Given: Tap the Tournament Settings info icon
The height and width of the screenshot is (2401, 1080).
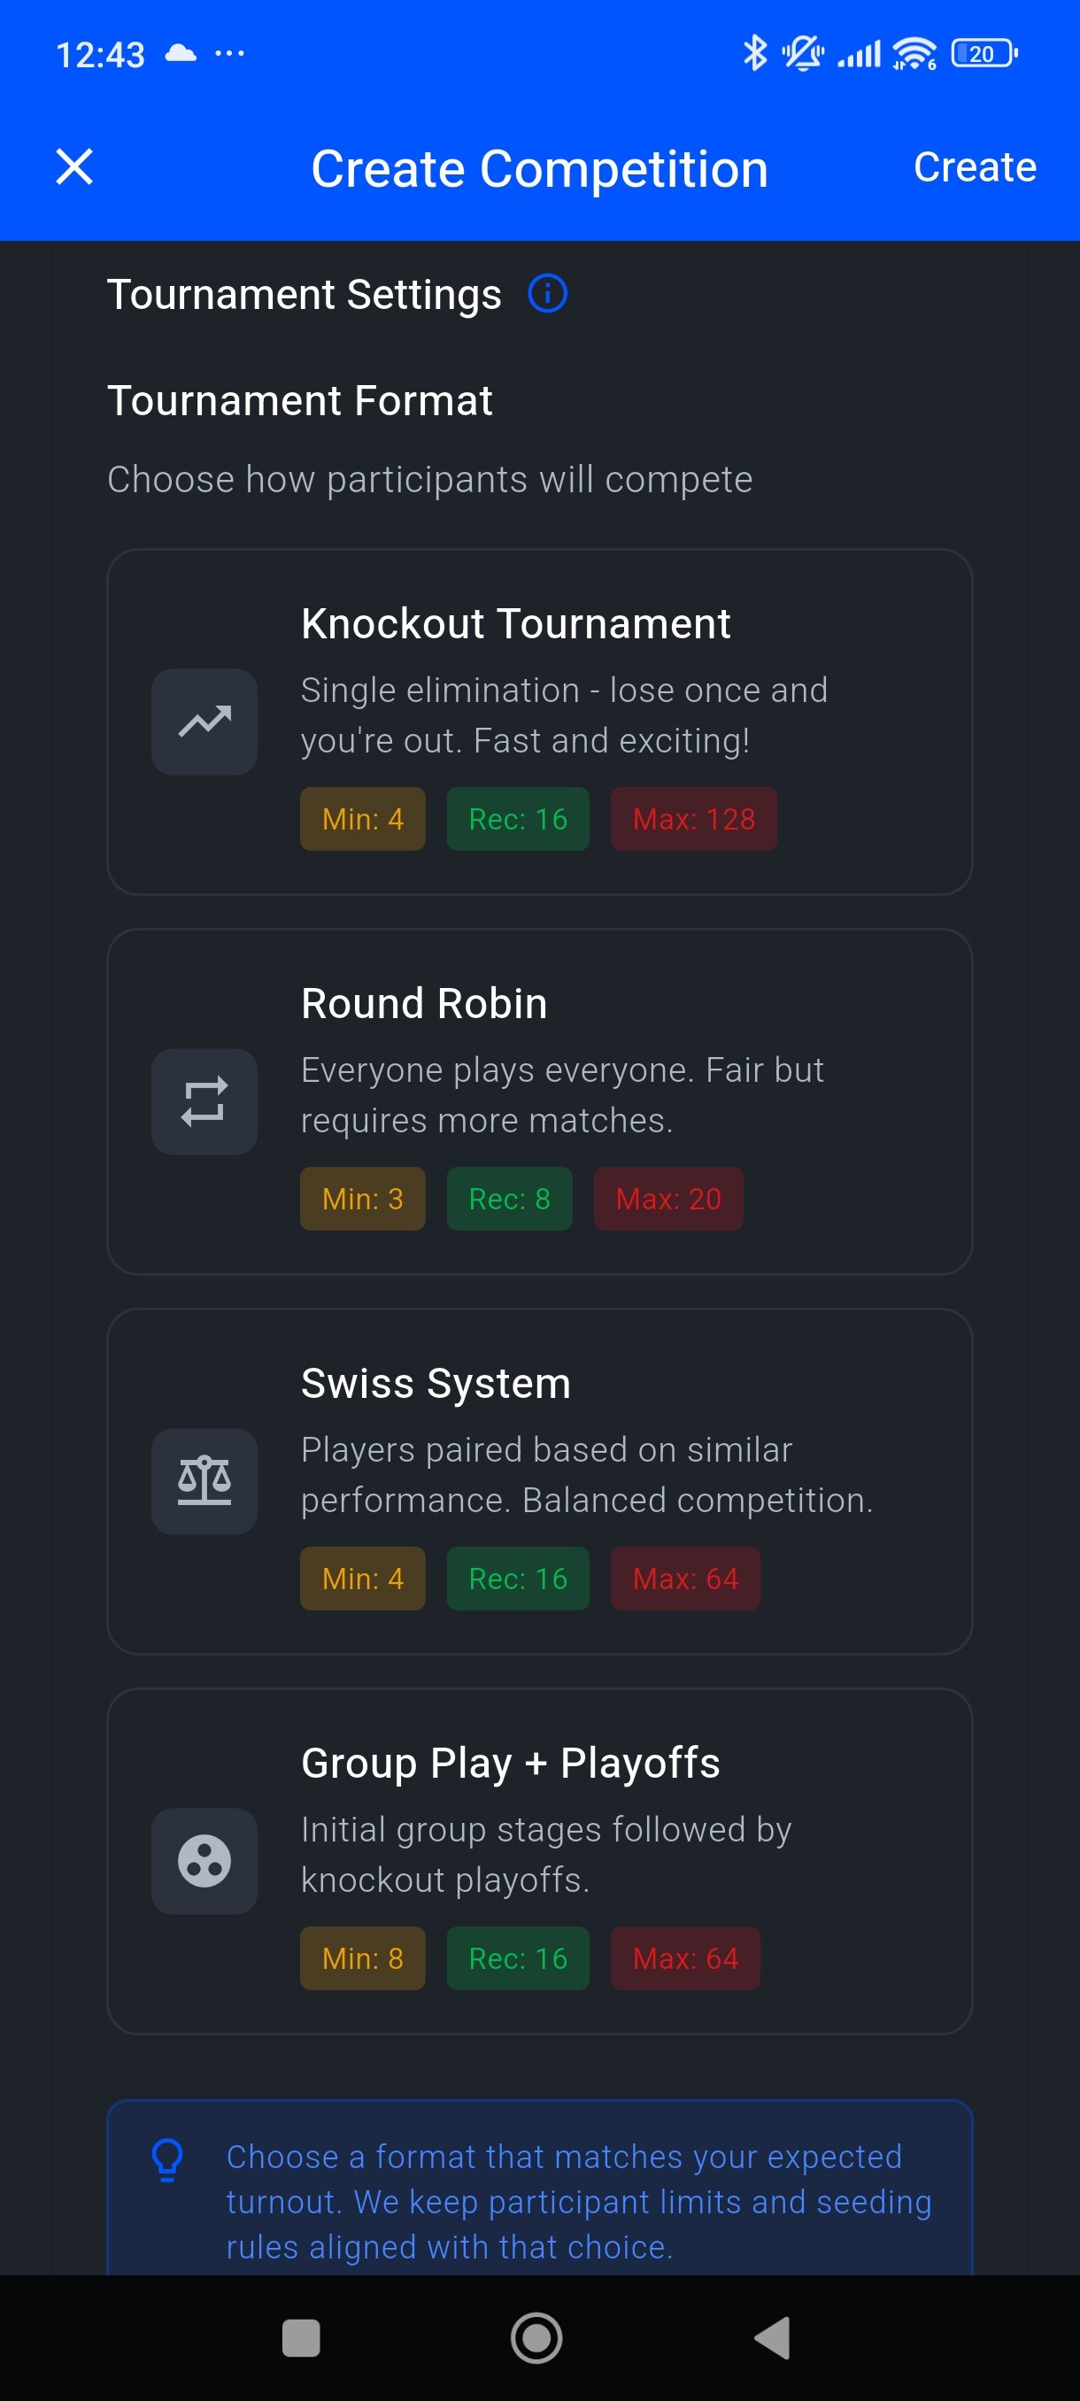Looking at the screenshot, I should pyautogui.click(x=548, y=294).
